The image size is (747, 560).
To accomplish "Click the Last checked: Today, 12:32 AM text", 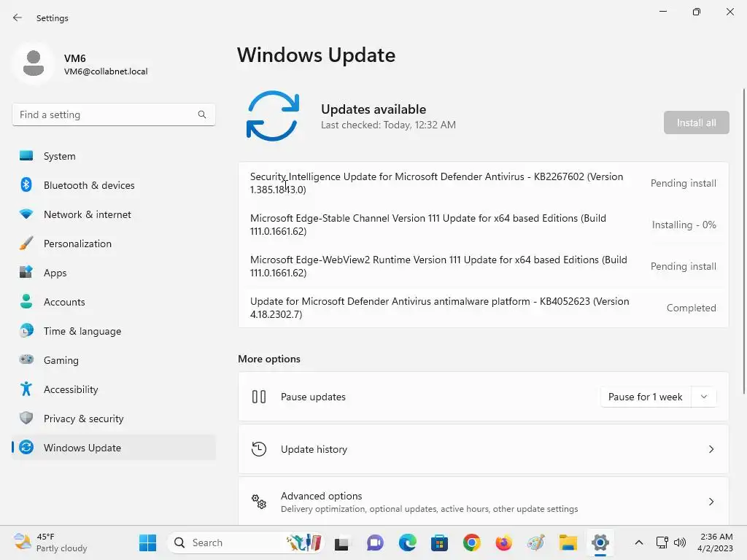I will (388, 125).
